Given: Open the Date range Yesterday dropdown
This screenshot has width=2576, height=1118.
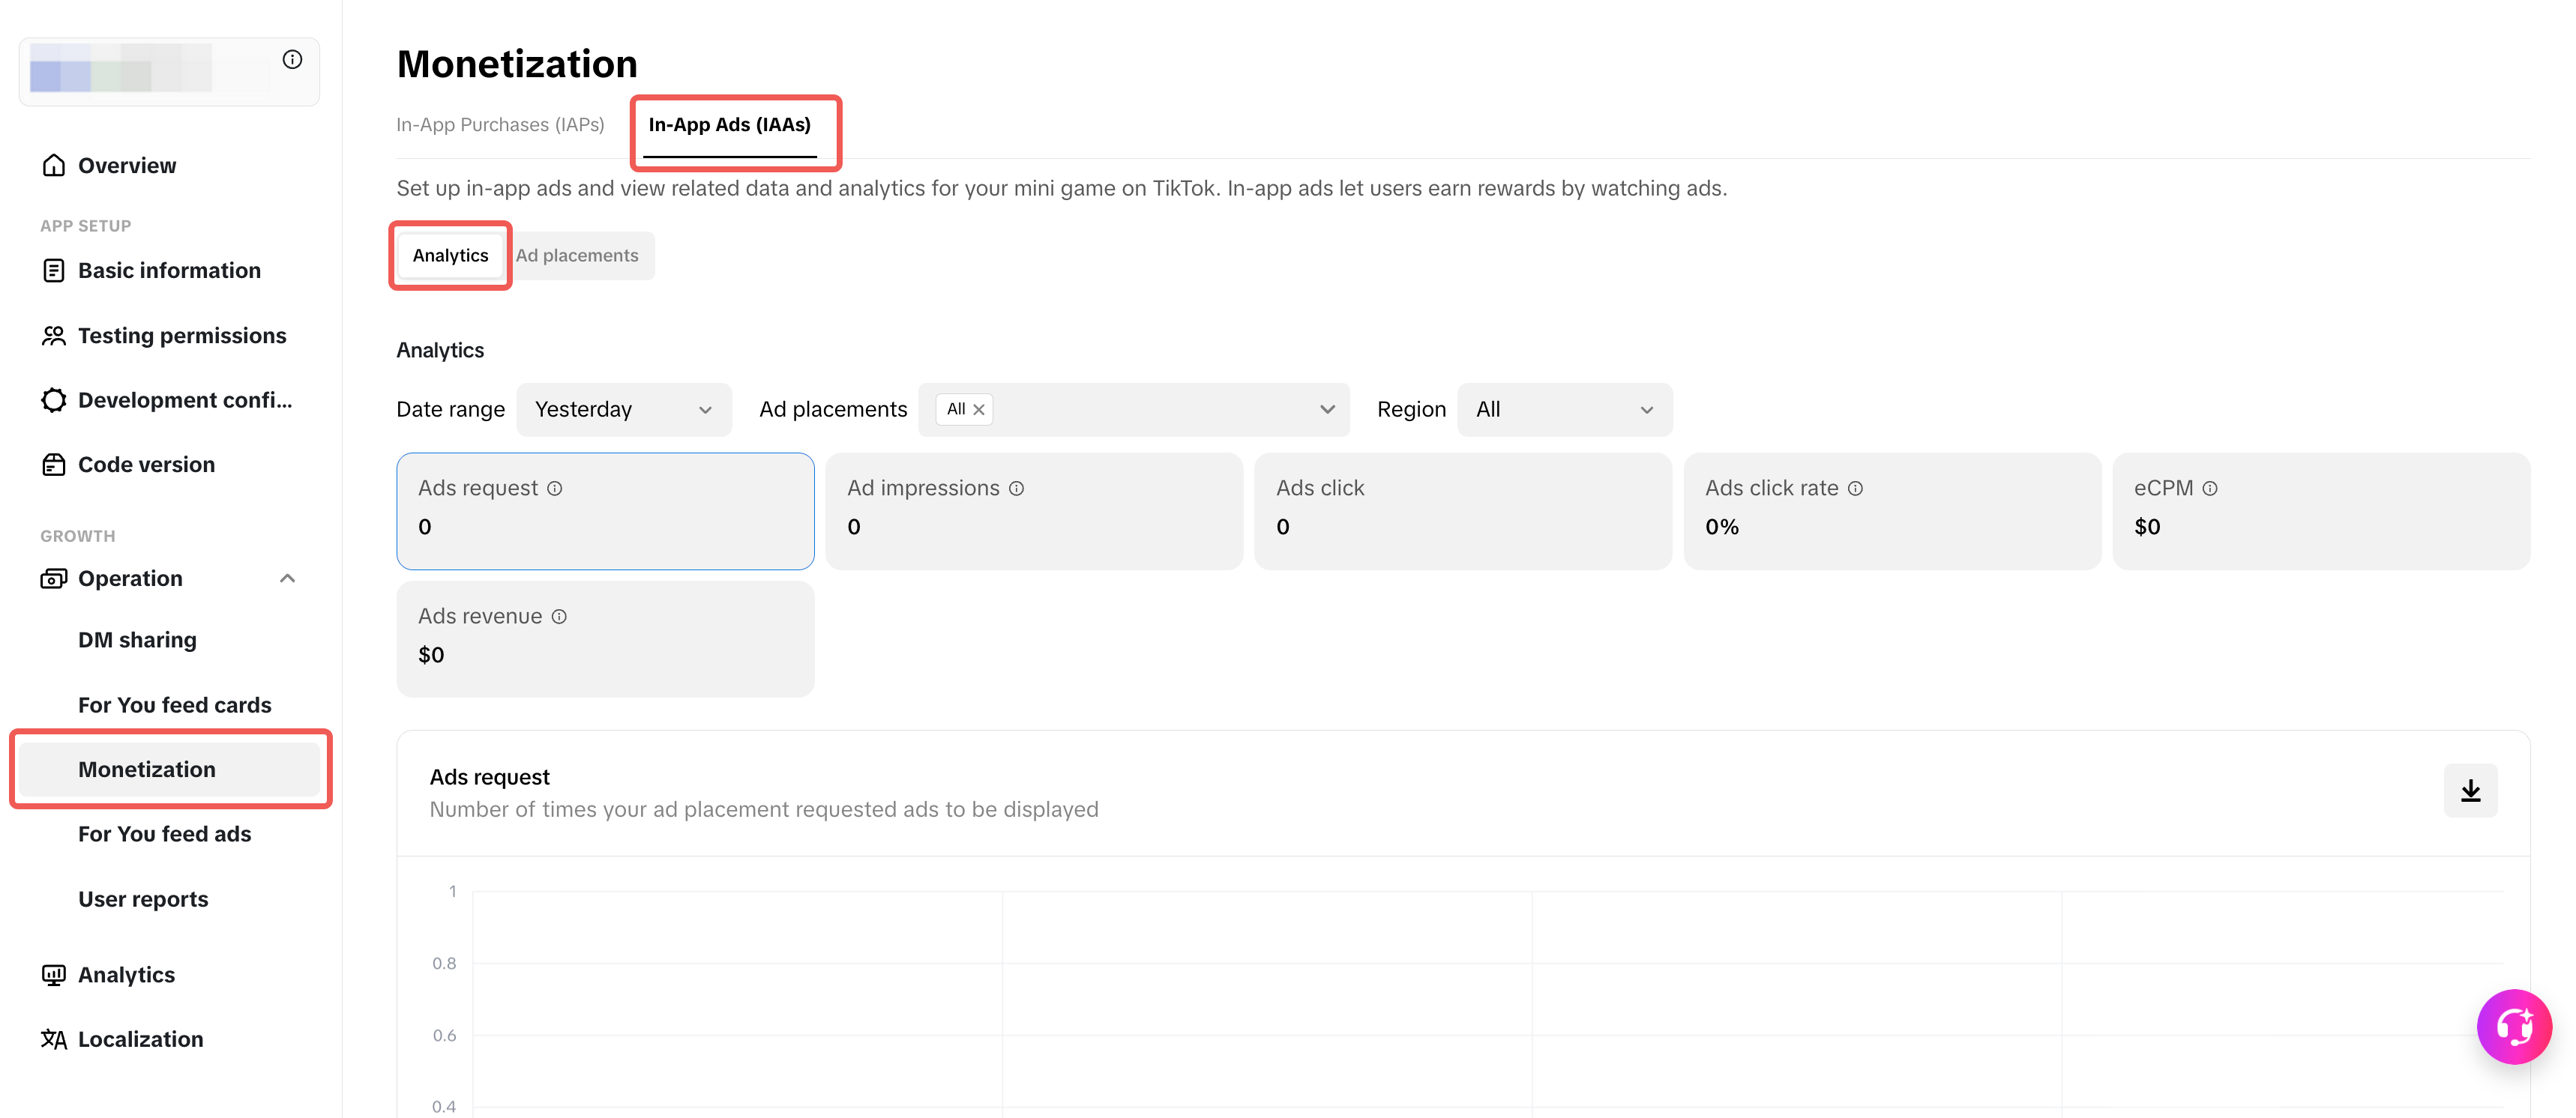Looking at the screenshot, I should click(x=623, y=410).
